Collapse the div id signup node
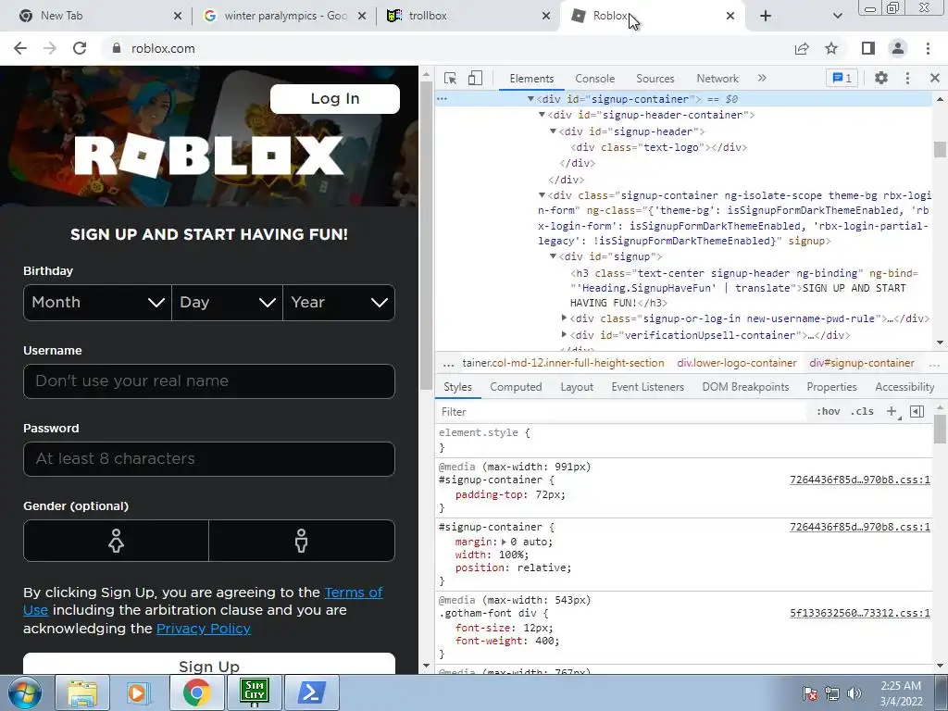948x711 pixels. click(553, 256)
